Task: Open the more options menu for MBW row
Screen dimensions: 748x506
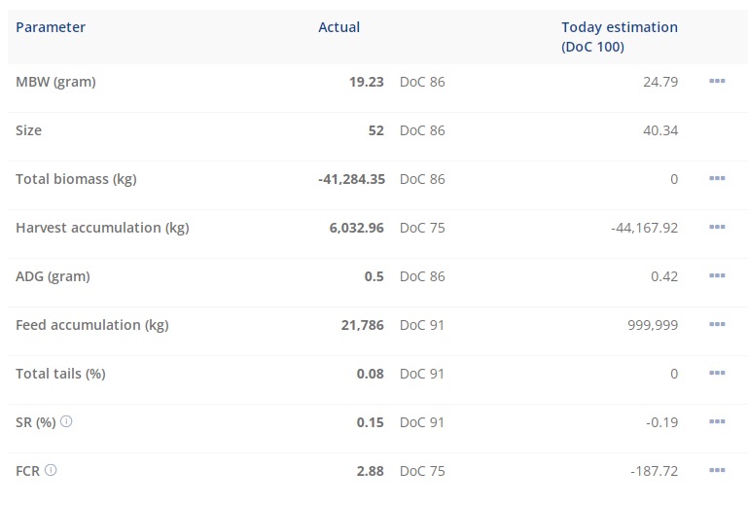Action: pos(718,82)
